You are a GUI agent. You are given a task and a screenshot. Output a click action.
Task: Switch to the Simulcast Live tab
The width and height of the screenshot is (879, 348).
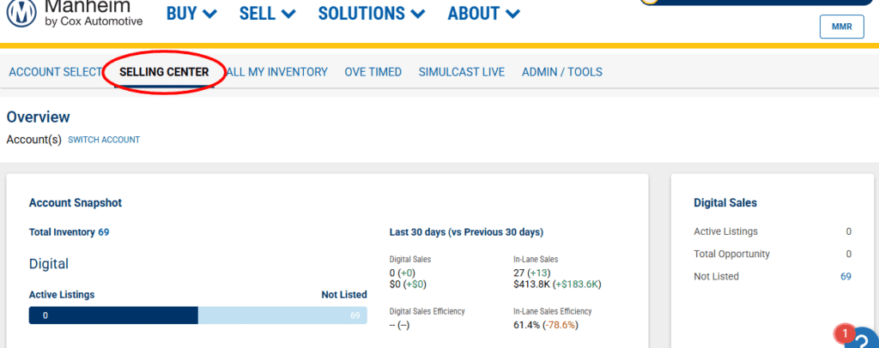tap(461, 72)
